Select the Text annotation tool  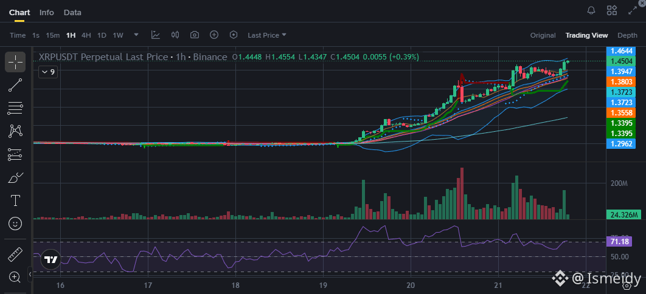point(15,200)
